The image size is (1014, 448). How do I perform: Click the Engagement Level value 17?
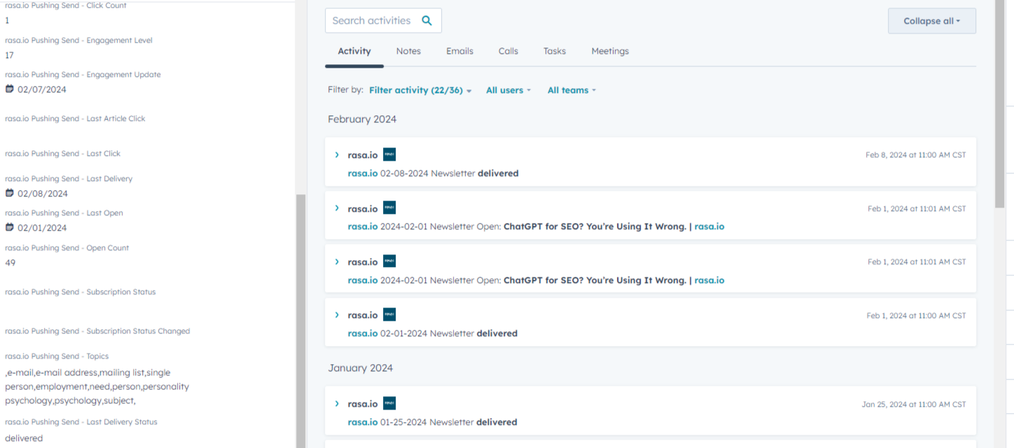coord(9,55)
